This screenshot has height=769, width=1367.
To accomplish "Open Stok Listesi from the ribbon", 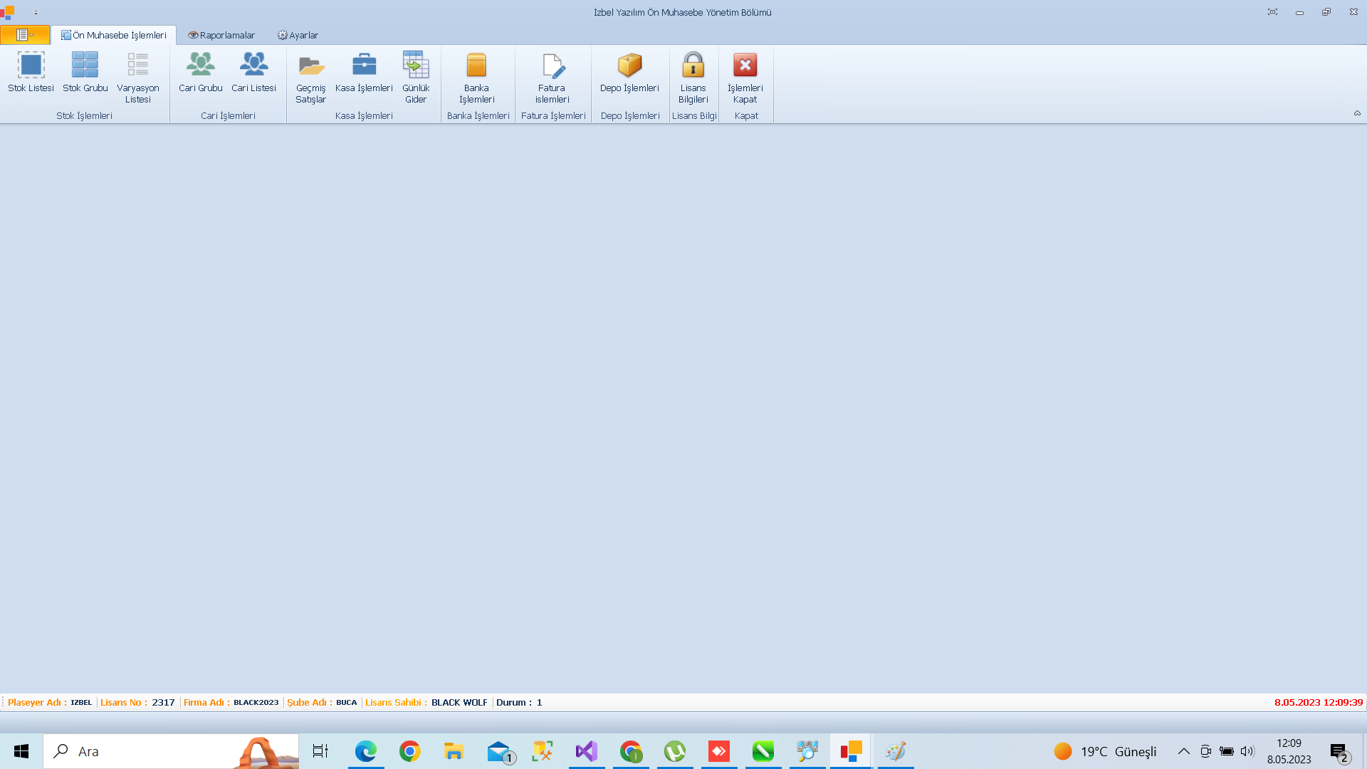I will tap(31, 72).
